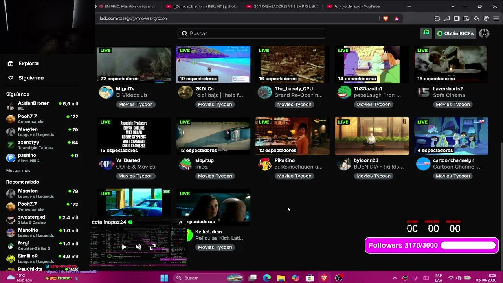Click PikaKino Pikachu avatar
Image resolution: width=503 pixels, height=283 pixels.
tap(265, 164)
